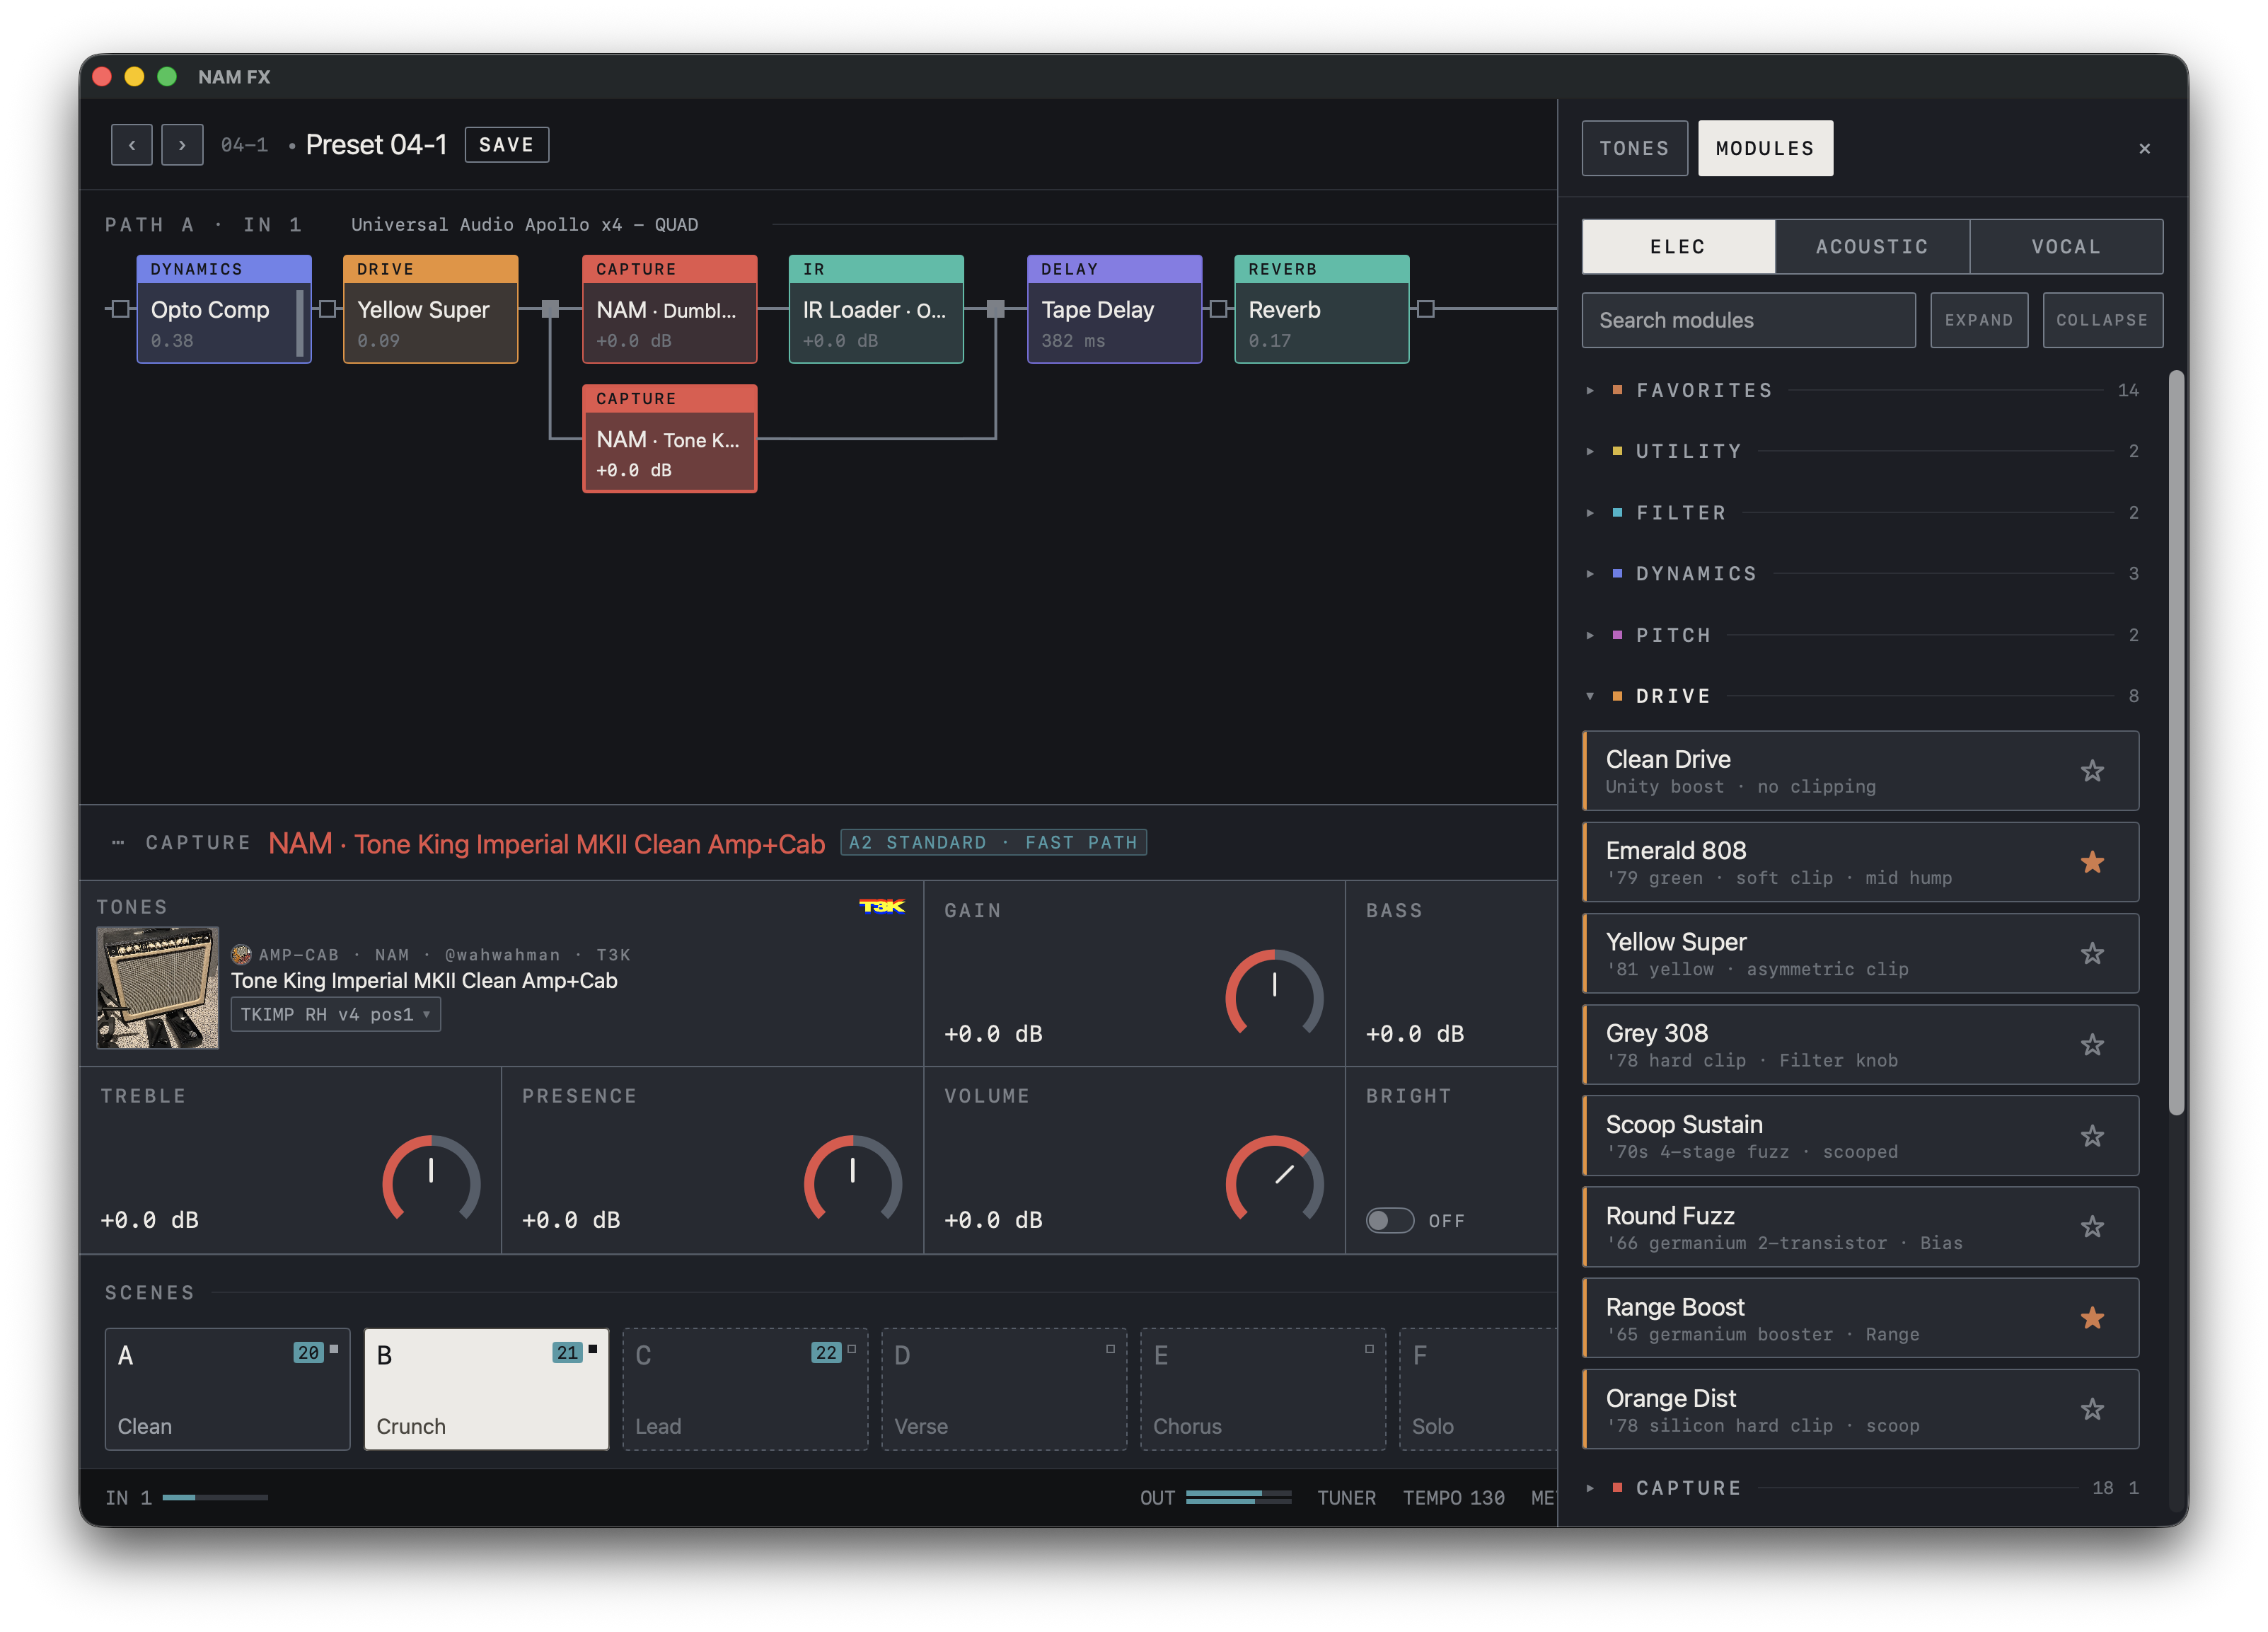The image size is (2268, 1632).
Task: Star the Scoop Sustain module
Action: pos(2091,1137)
